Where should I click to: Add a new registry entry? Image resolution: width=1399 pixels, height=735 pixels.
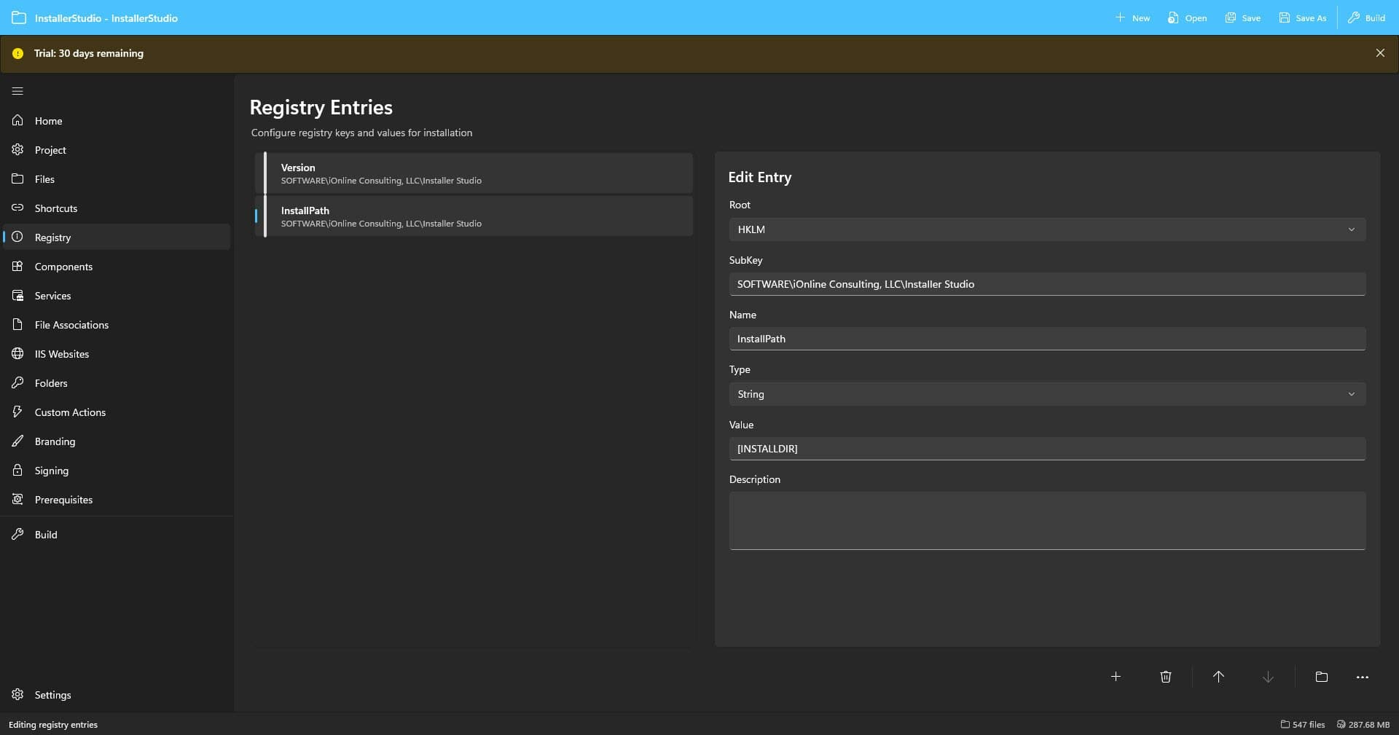[1116, 677]
